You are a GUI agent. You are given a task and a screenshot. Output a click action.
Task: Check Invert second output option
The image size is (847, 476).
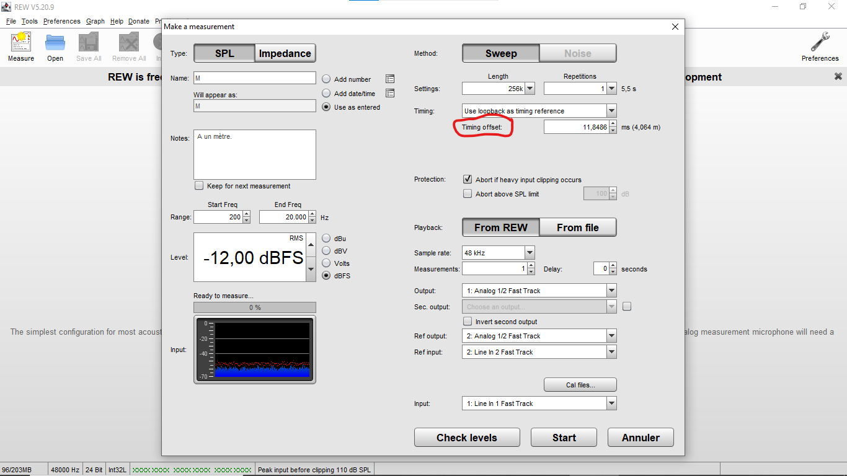point(468,322)
